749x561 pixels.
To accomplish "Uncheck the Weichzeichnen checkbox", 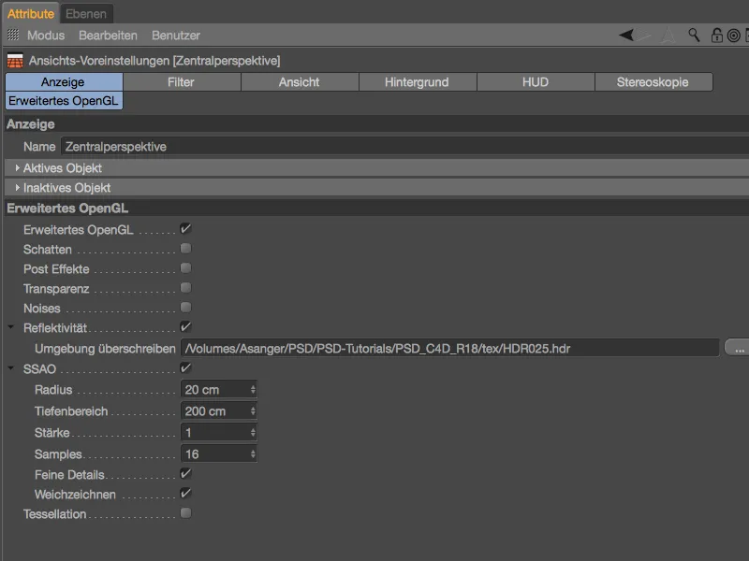I will 185,494.
